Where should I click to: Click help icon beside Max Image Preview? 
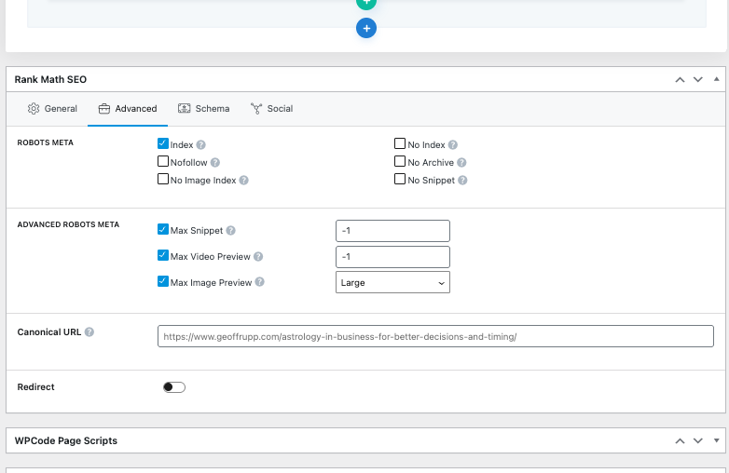point(260,283)
